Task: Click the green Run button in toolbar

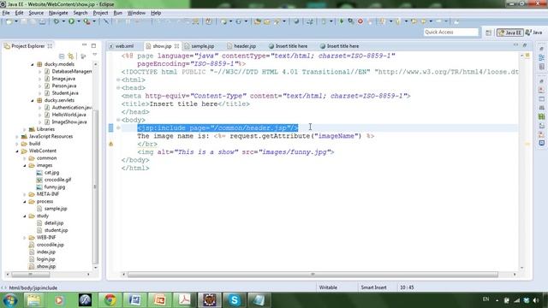Action: pos(71,21)
